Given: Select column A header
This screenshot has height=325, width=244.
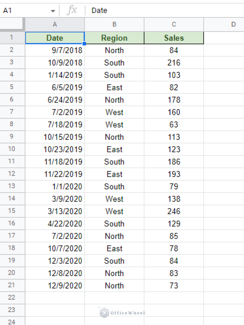Looking at the screenshot, I should (55, 24).
